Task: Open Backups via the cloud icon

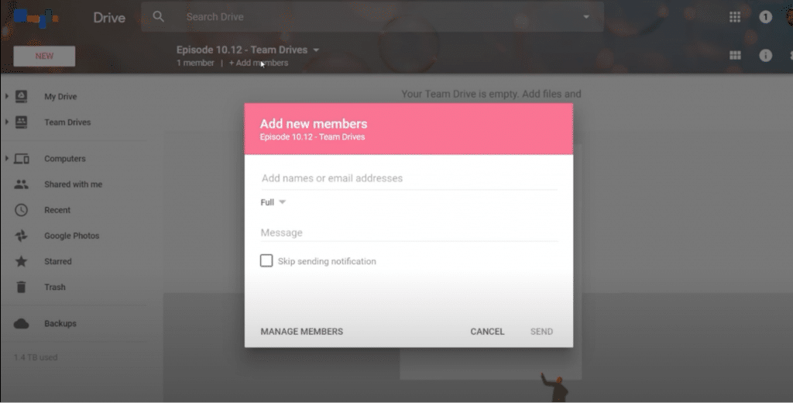Action: 22,323
